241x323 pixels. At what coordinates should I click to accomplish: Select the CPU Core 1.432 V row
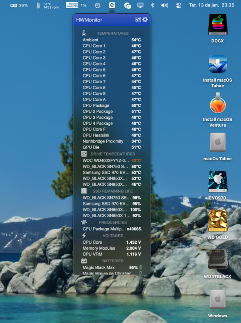[x=112, y=242]
